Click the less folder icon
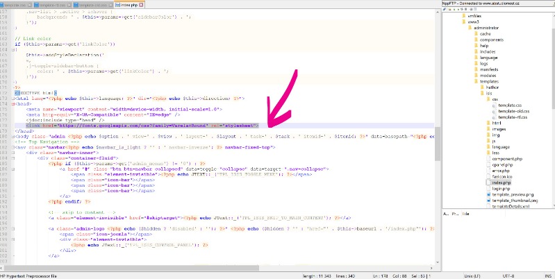 coord(488,153)
